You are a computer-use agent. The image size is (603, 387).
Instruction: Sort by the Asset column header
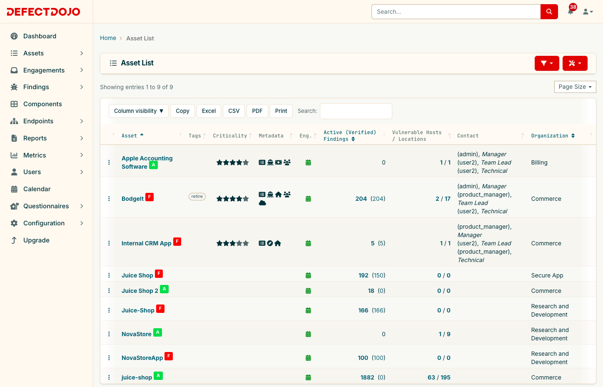click(132, 136)
